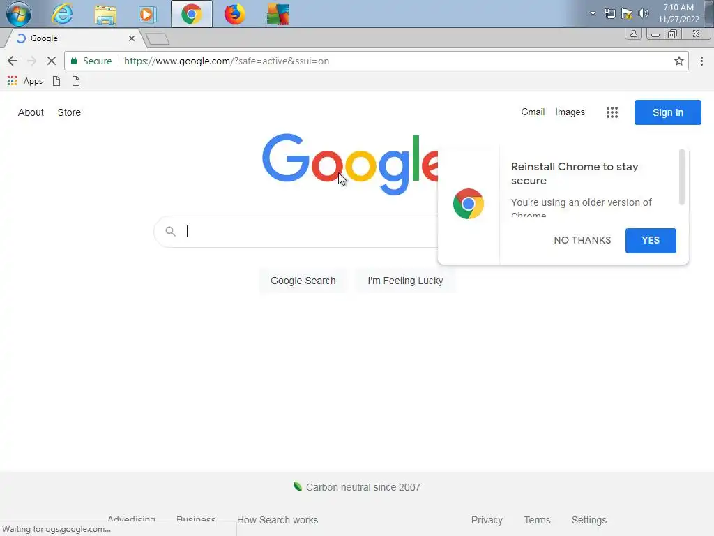714x536 pixels.
Task: Open the Apps bookmarks shortcut
Action: pyautogui.click(x=25, y=81)
